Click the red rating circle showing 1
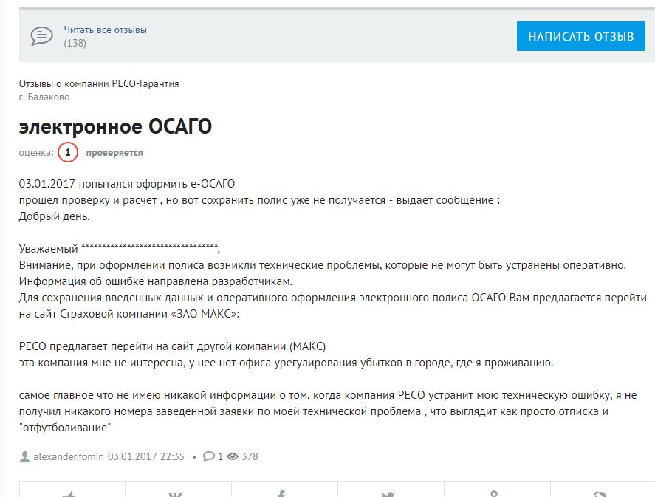Viewport: 655px width, 497px height. pos(68,152)
